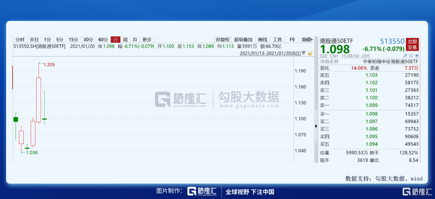The image size is (435, 199).
Task: Switch to the 分时 intraday chart tab
Action: tap(20, 40)
